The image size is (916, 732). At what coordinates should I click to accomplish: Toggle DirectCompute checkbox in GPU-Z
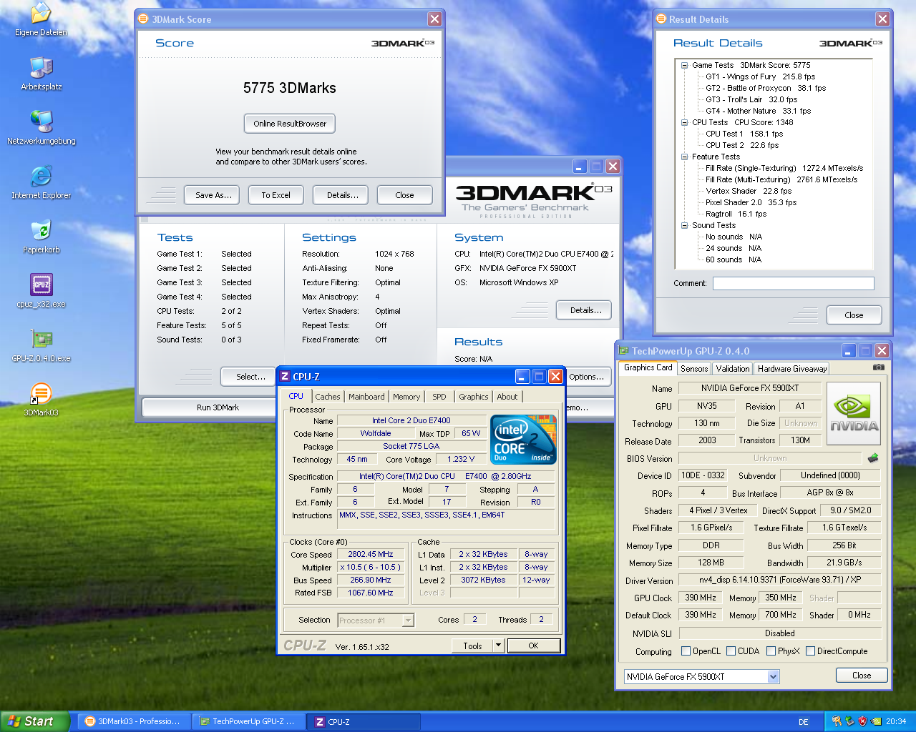(811, 651)
